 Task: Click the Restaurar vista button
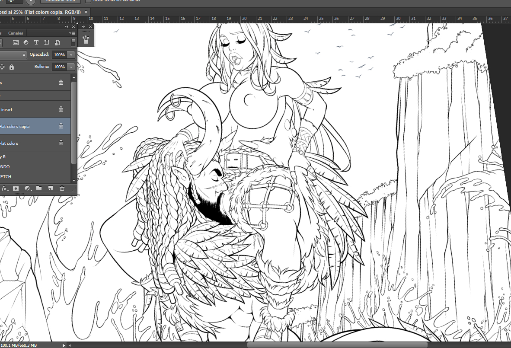(x=60, y=1)
